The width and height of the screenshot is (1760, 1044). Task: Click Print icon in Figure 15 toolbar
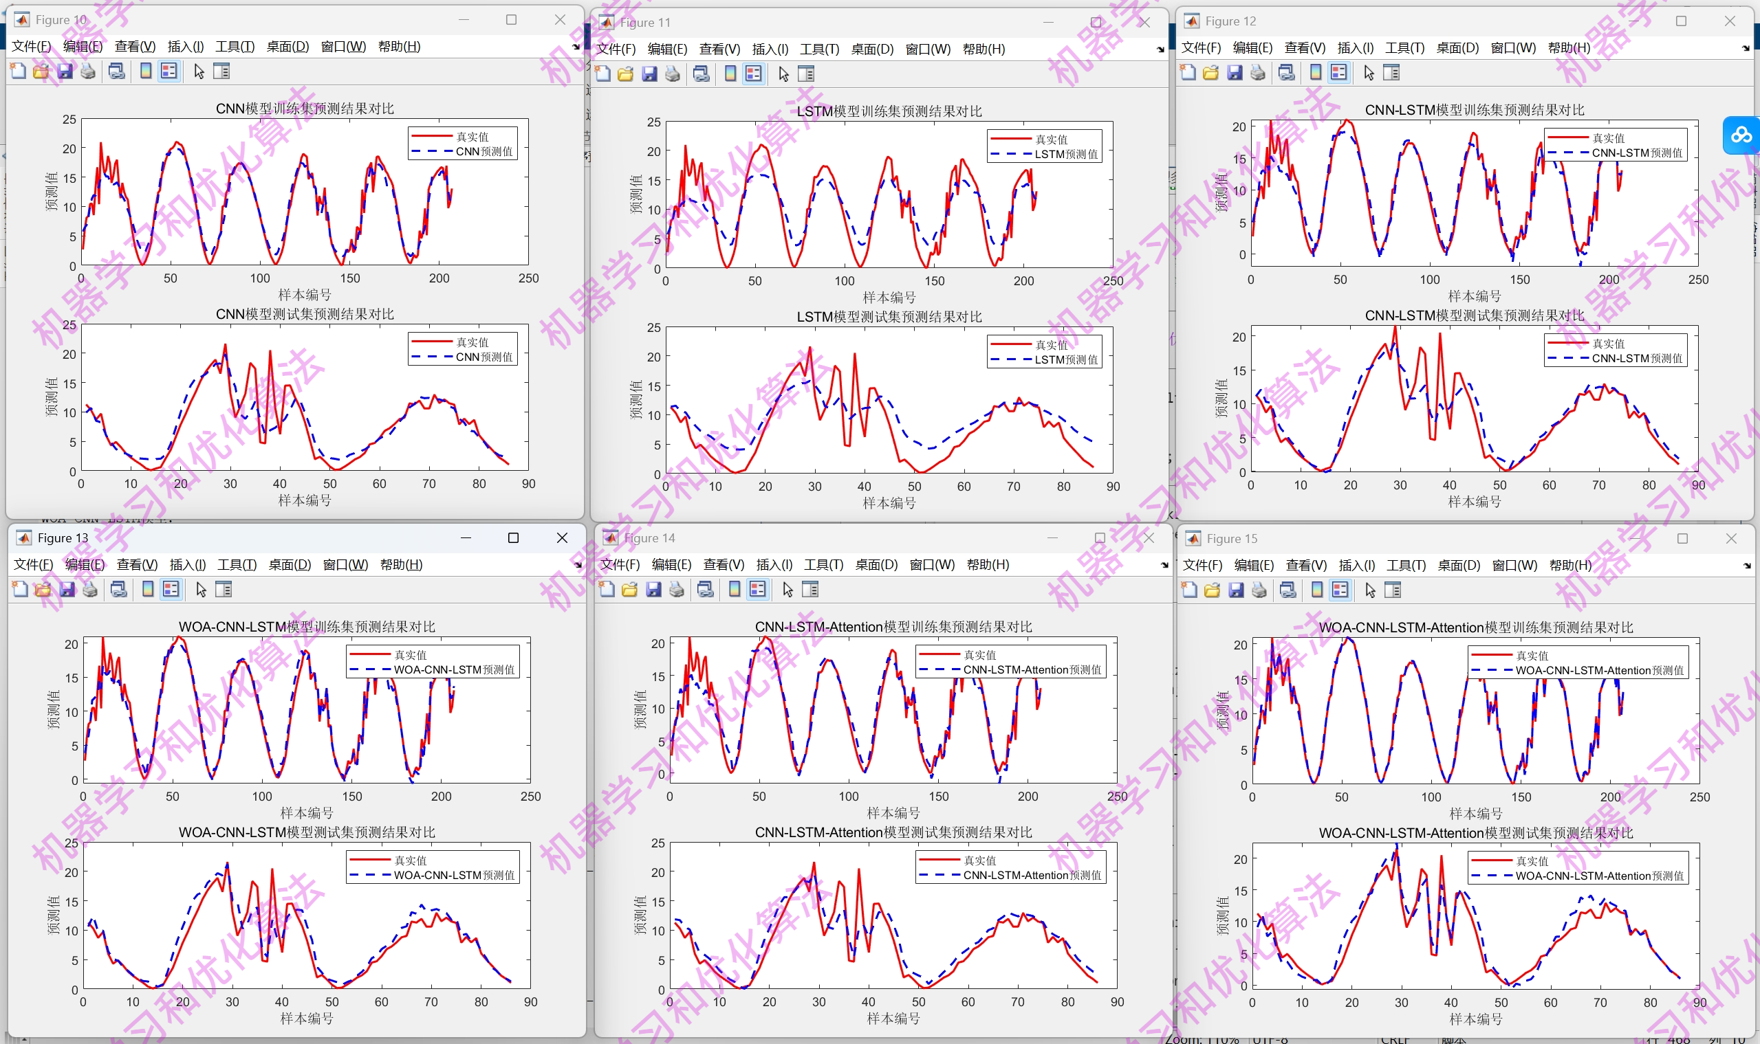click(x=1259, y=590)
